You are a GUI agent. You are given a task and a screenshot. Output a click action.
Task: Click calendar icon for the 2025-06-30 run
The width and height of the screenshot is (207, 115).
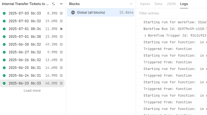coord(61,44)
